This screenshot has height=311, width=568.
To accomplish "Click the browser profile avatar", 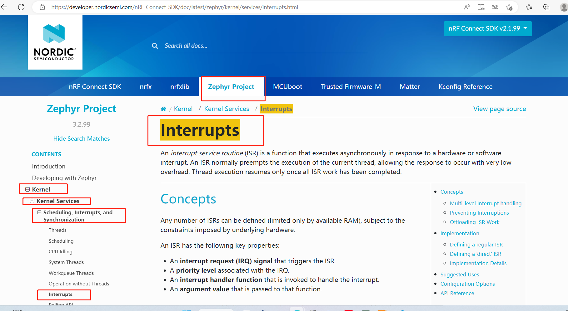I will pyautogui.click(x=562, y=7).
